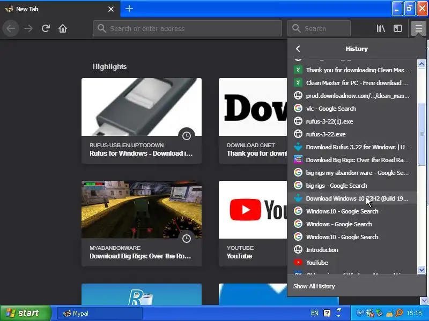Click the magnifier tray icon
The width and height of the screenshot is (429, 321).
pos(400,313)
